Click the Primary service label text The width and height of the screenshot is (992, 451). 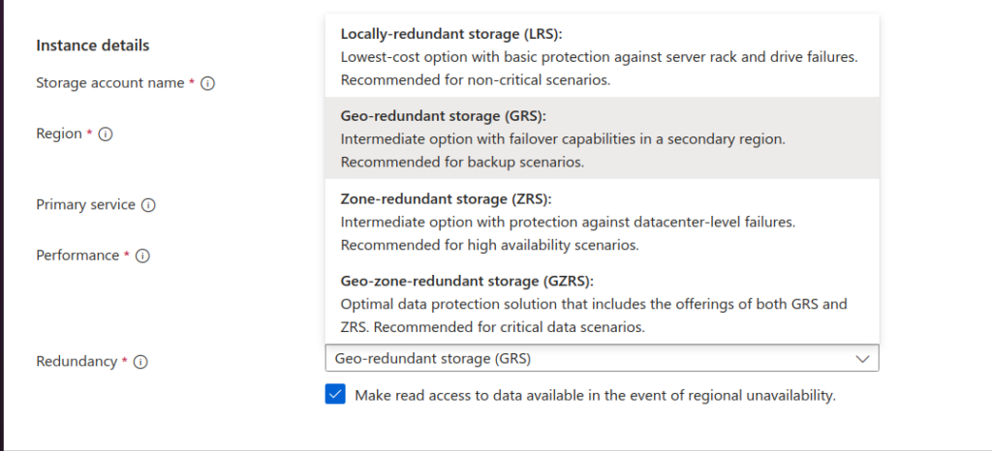click(x=85, y=205)
